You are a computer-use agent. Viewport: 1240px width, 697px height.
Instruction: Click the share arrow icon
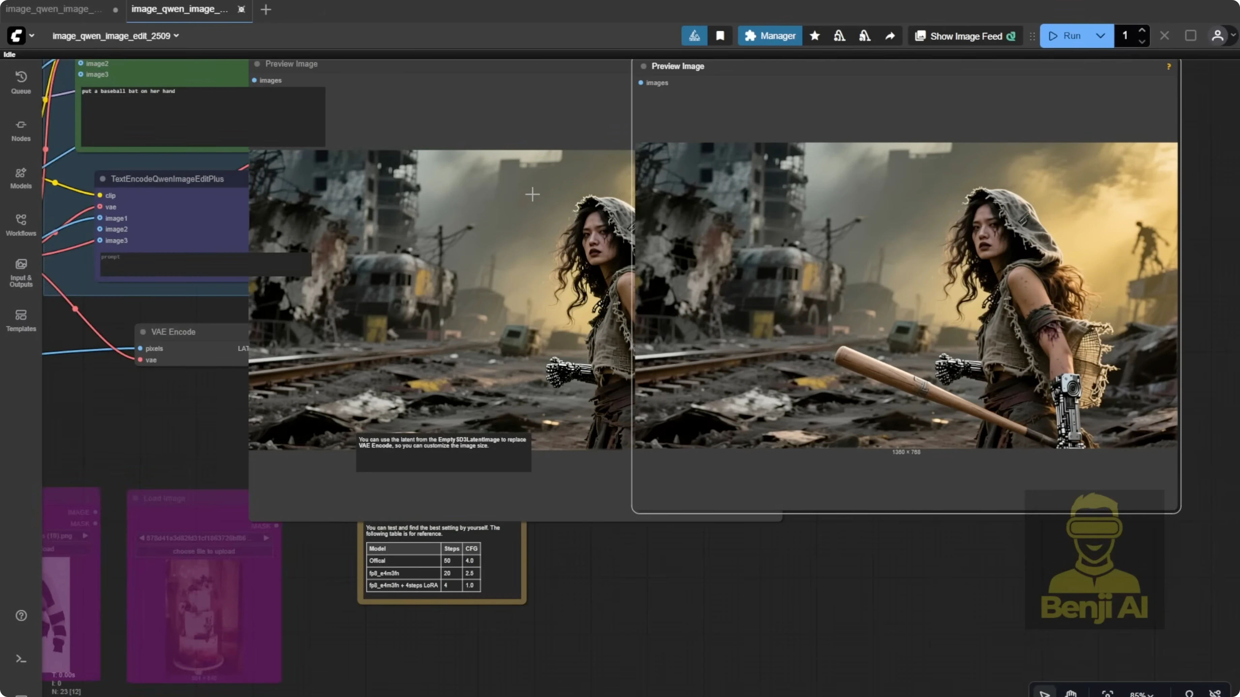[x=890, y=36]
